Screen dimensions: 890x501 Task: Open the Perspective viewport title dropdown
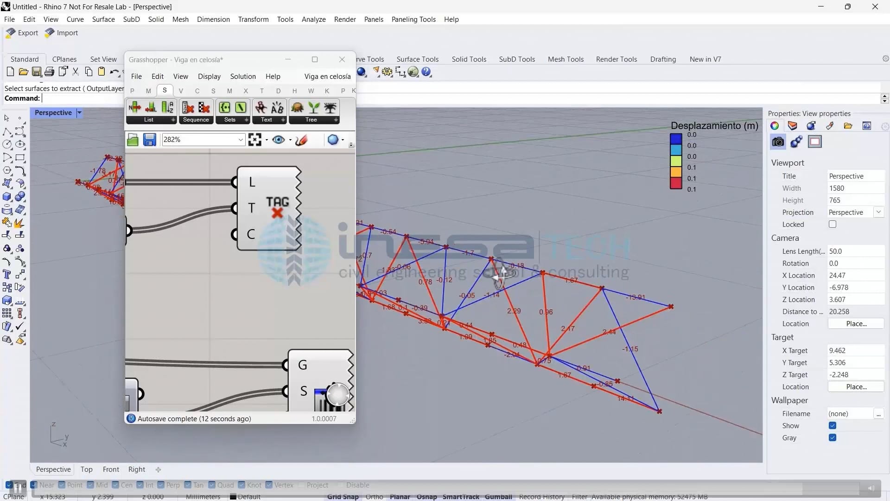coord(79,113)
